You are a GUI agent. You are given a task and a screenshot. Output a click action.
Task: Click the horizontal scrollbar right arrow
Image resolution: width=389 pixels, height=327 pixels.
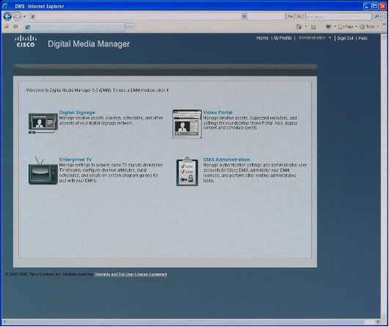coord(378,322)
